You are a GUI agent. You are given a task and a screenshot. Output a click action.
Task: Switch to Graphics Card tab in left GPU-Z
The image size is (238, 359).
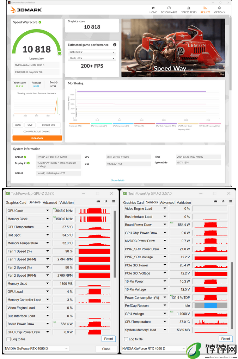(x=16, y=203)
